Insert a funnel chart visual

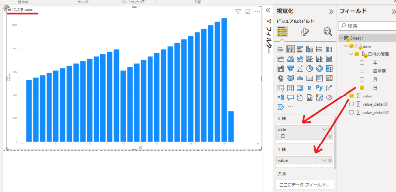pyautogui.click(x=290, y=68)
